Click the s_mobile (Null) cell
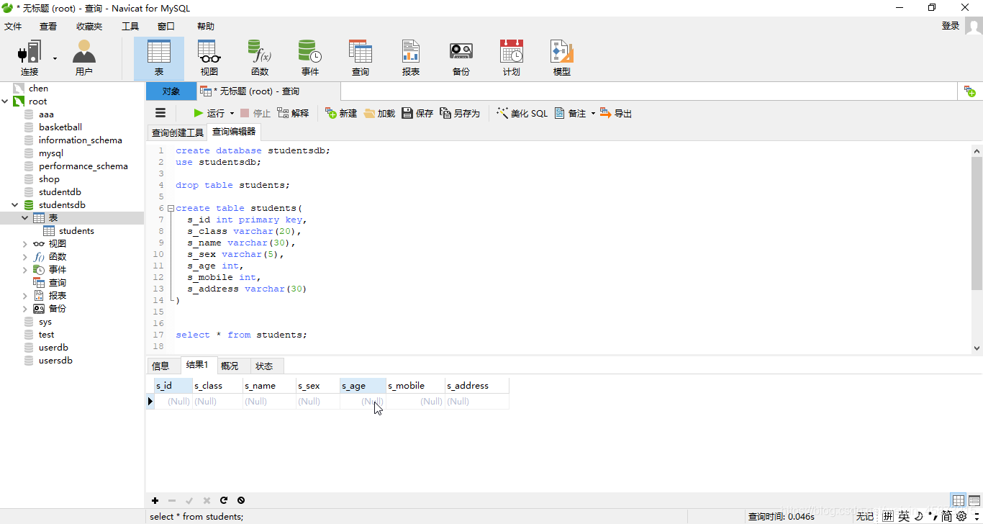983x524 pixels. [x=415, y=402]
